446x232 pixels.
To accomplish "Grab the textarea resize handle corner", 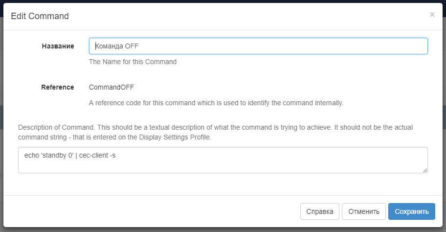I will coord(424,170).
